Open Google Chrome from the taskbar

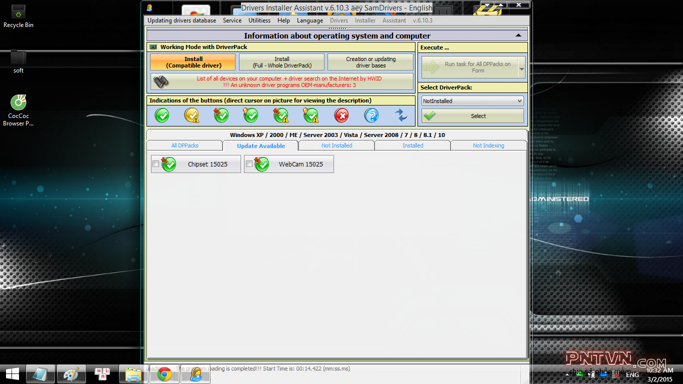pos(164,374)
